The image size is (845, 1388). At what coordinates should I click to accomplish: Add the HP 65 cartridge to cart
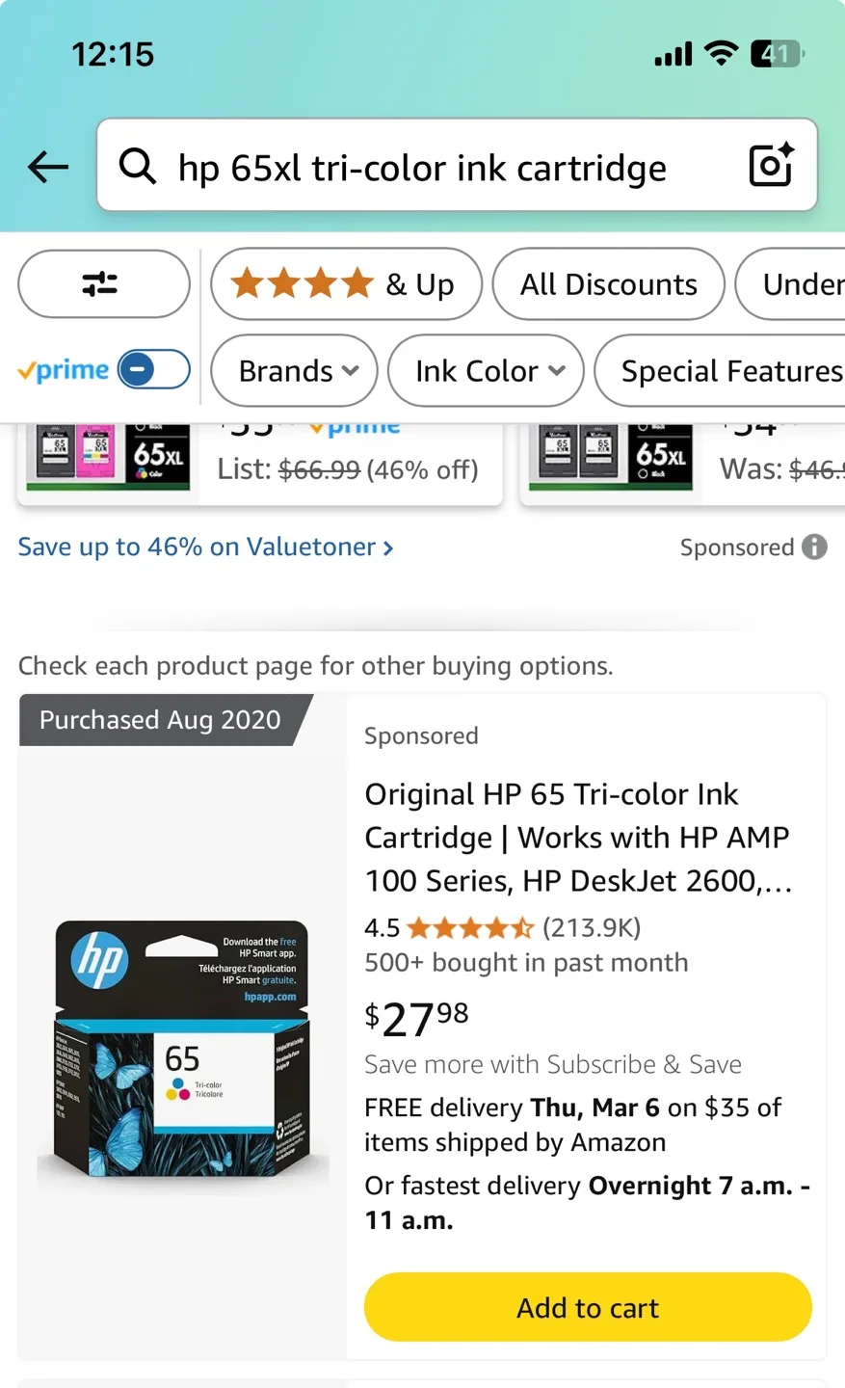587,1307
